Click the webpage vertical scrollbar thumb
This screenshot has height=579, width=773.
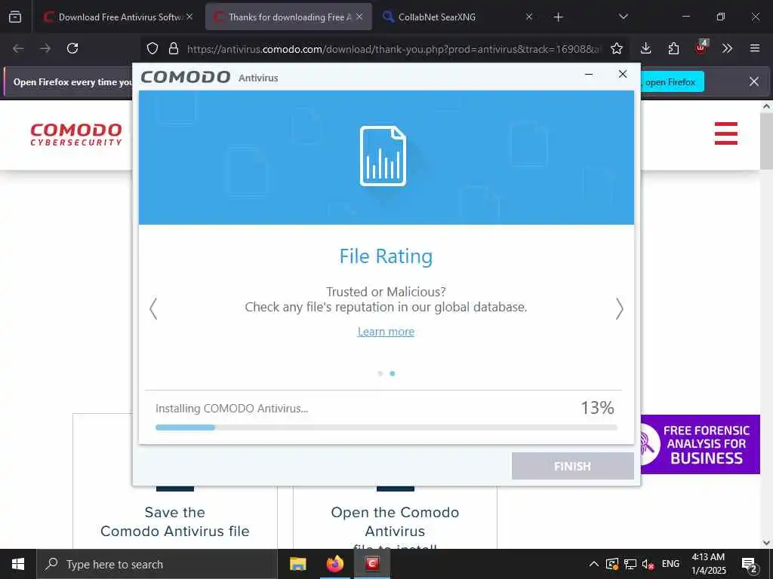click(766, 141)
